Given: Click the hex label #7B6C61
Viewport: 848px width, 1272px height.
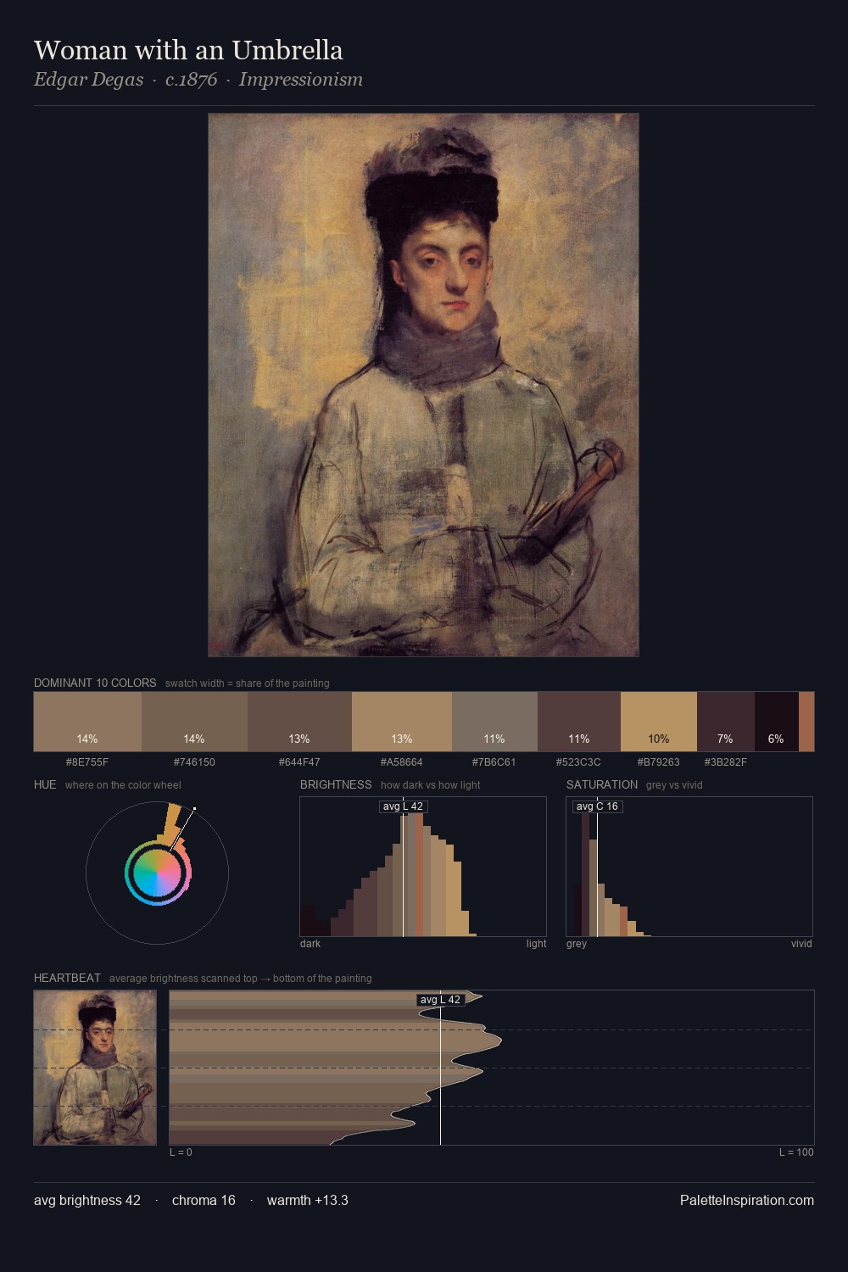Looking at the screenshot, I should click(x=494, y=762).
